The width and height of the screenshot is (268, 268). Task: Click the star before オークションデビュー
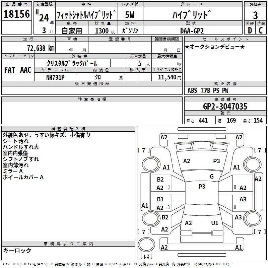[x=187, y=47]
